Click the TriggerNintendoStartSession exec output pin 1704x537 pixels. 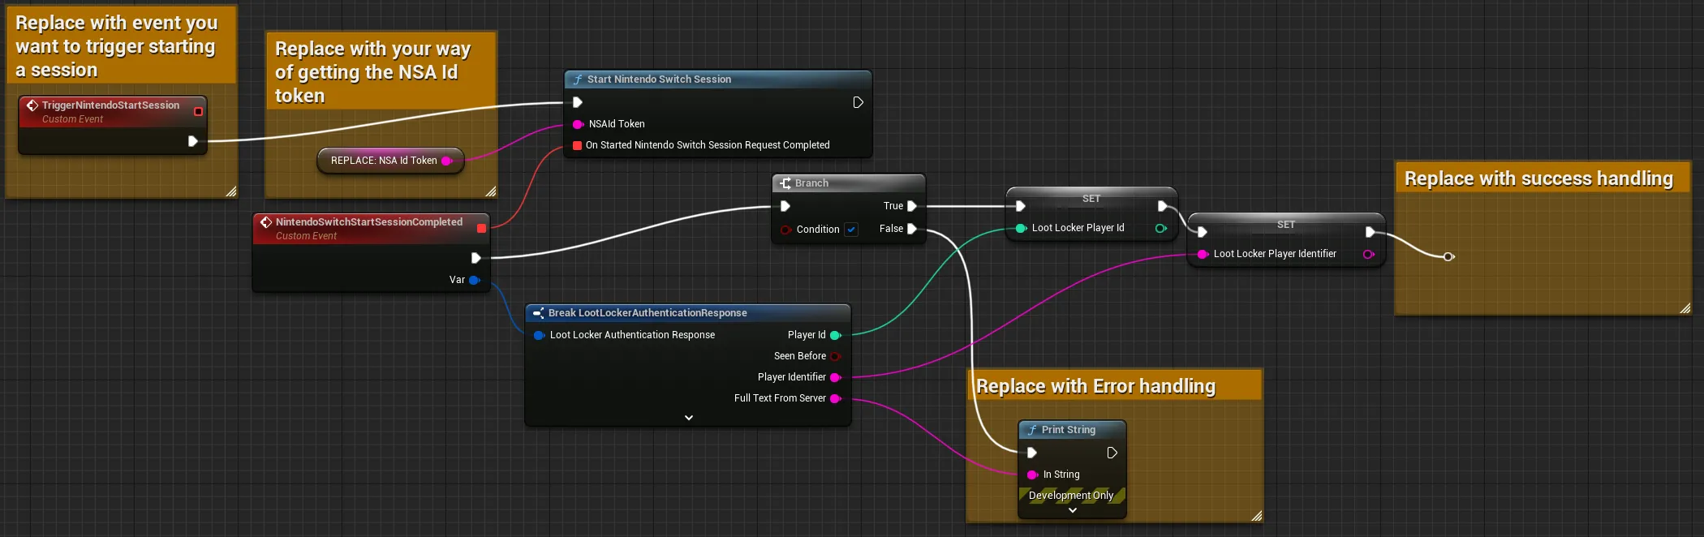coord(193,141)
